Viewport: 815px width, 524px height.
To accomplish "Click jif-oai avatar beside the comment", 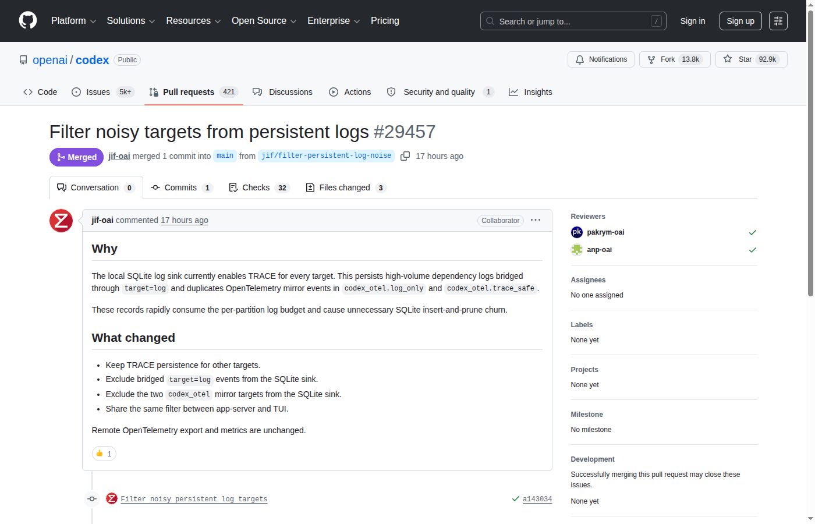I will coord(61,221).
